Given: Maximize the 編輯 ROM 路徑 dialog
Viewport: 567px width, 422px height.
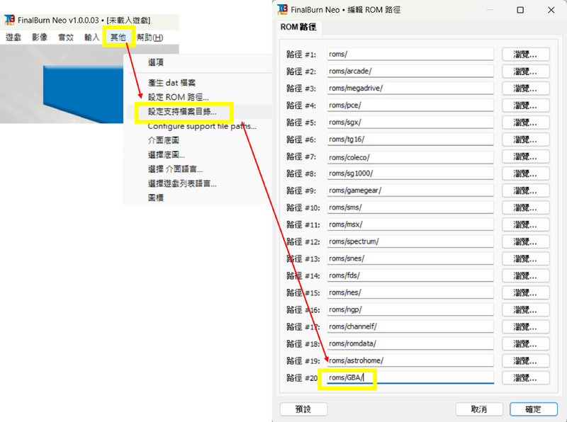Looking at the screenshot, I should (x=520, y=10).
